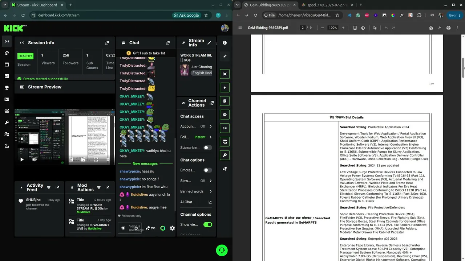Toggle fit to page in PDF viewer
This screenshot has height=261, width=465.
click(355, 28)
